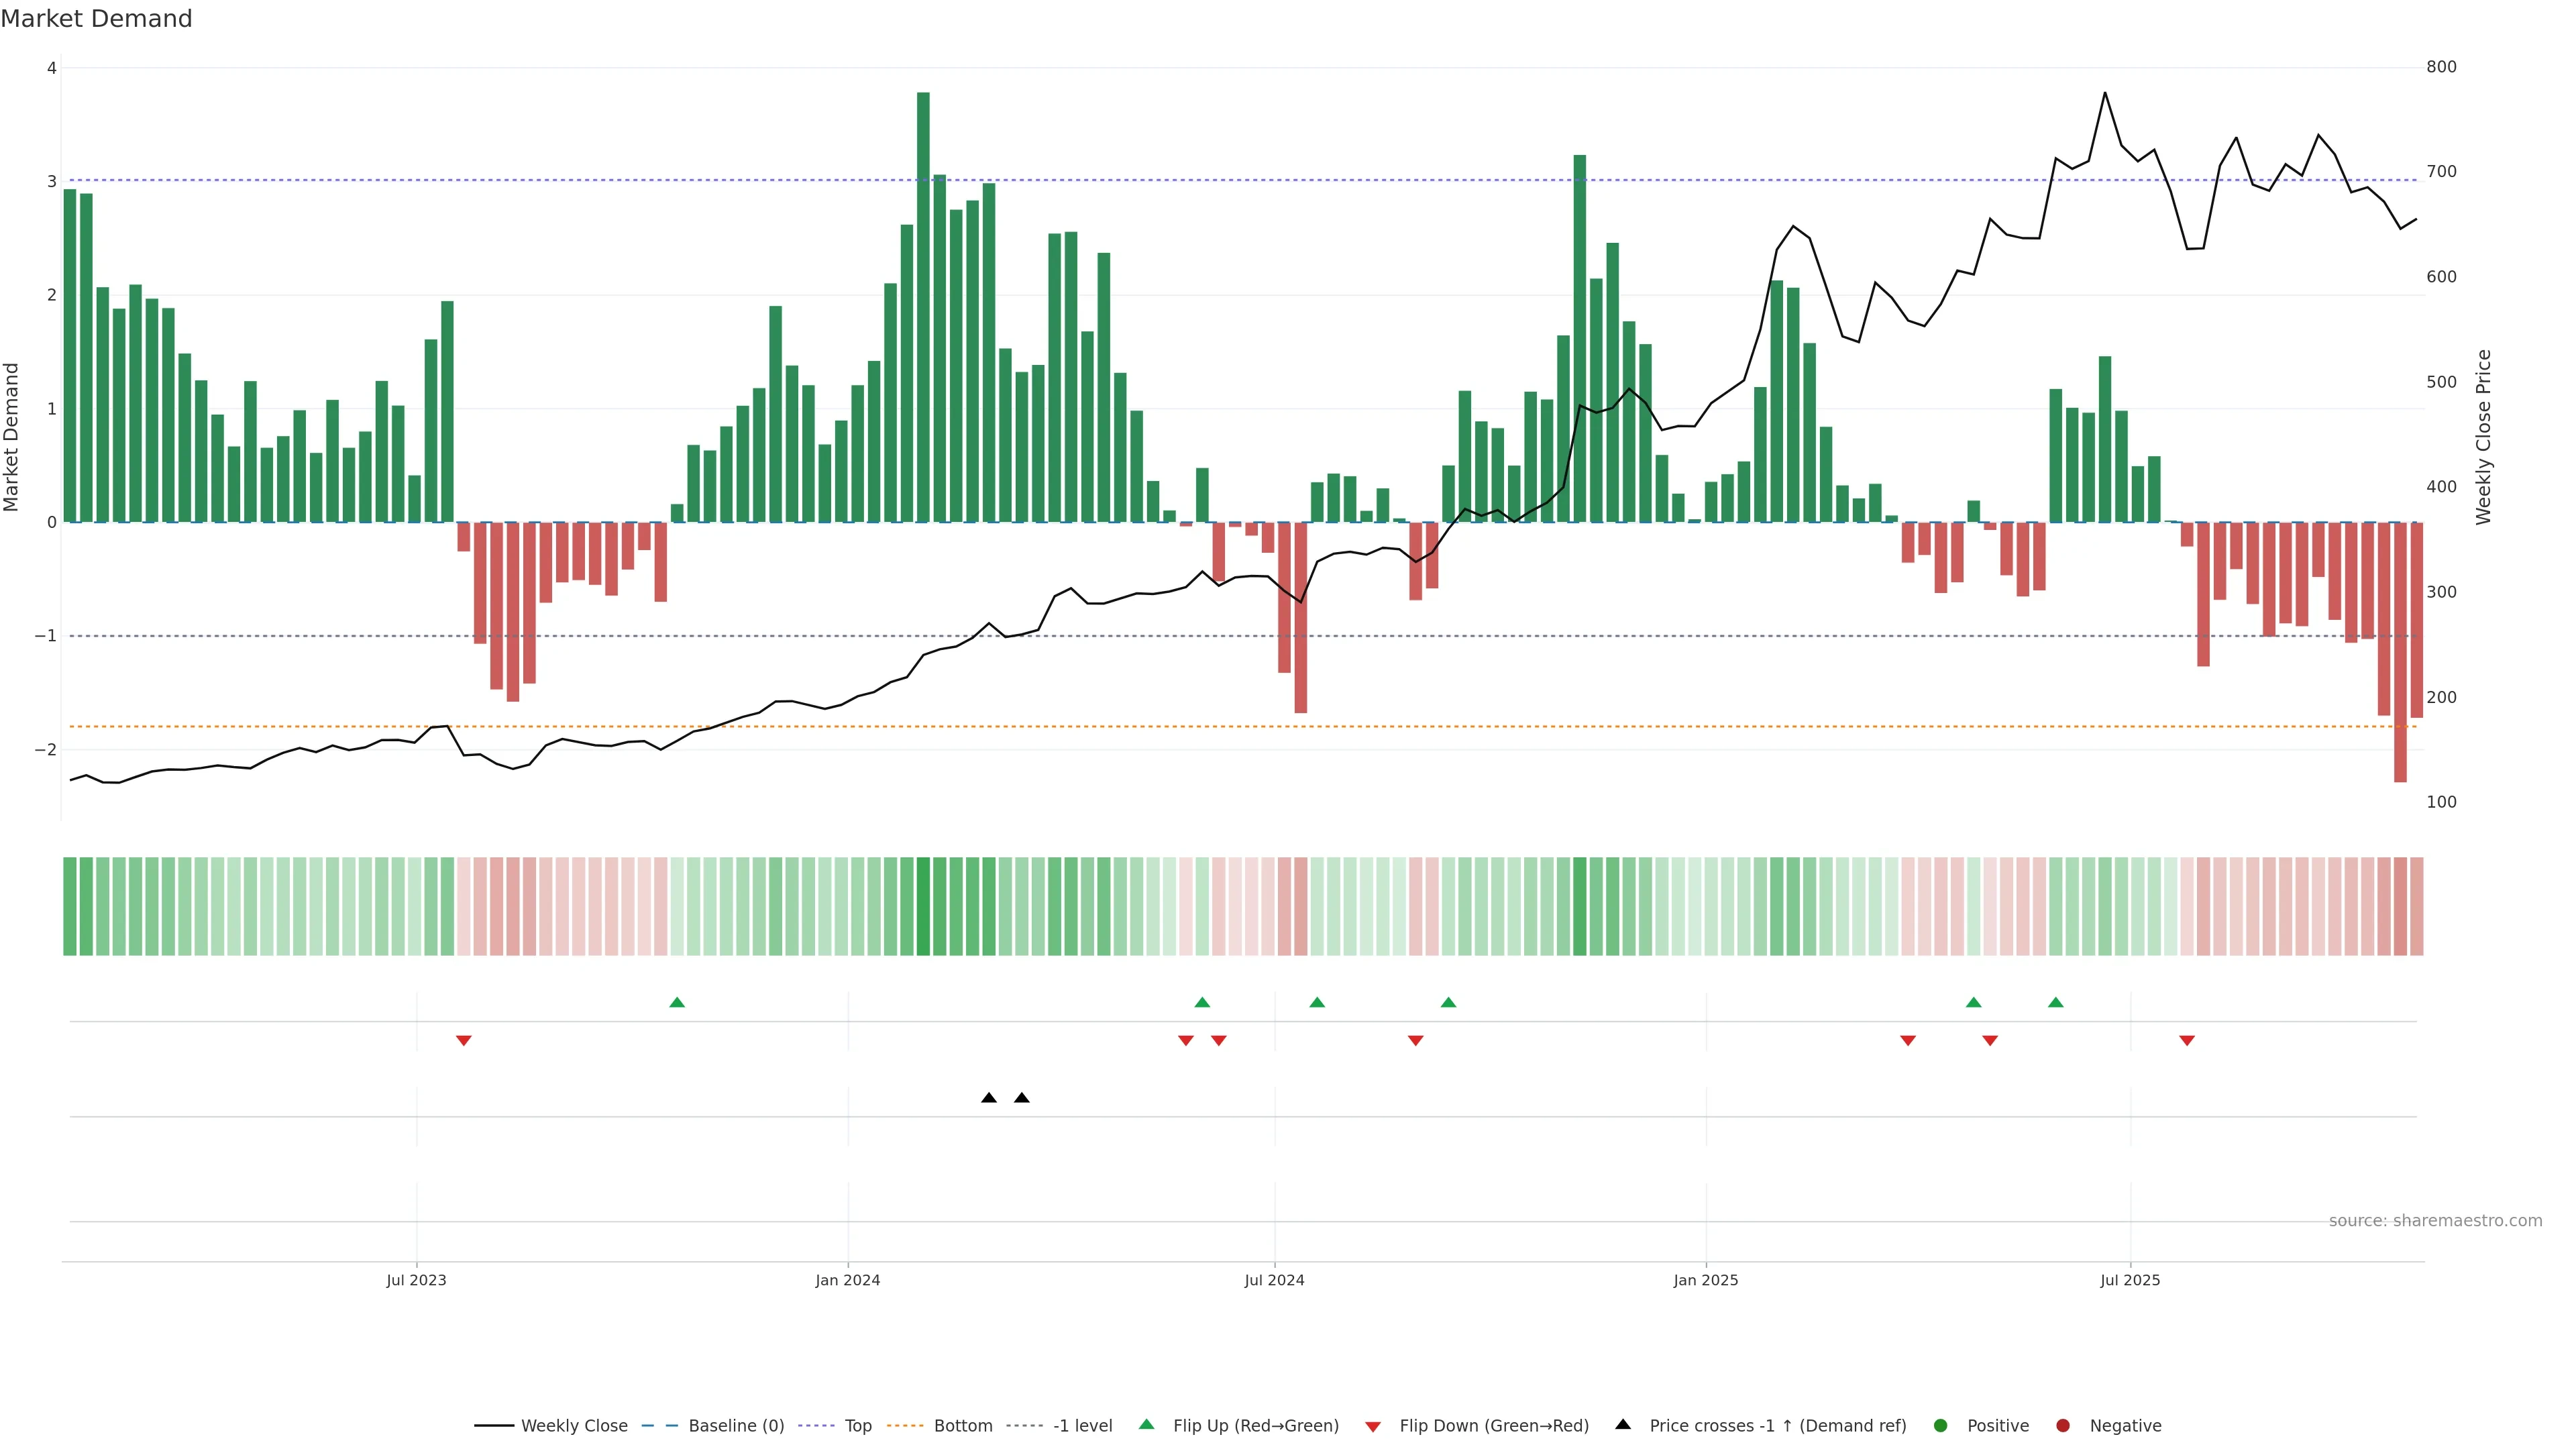
Task: Click the Jan 2024 x-axis label
Action: (x=847, y=1280)
